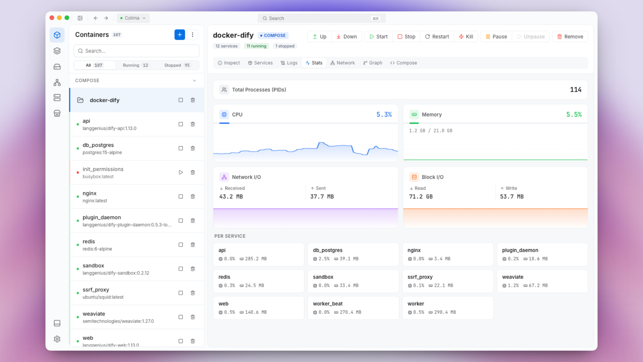Select the Stats tab
Screen dimensions: 643x362
pos(314,63)
